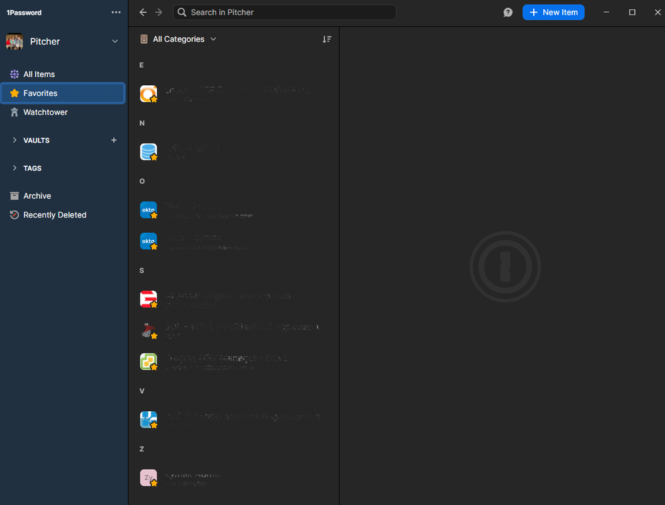Expand the TAGS section
This screenshot has width=665, height=505.
[15, 168]
